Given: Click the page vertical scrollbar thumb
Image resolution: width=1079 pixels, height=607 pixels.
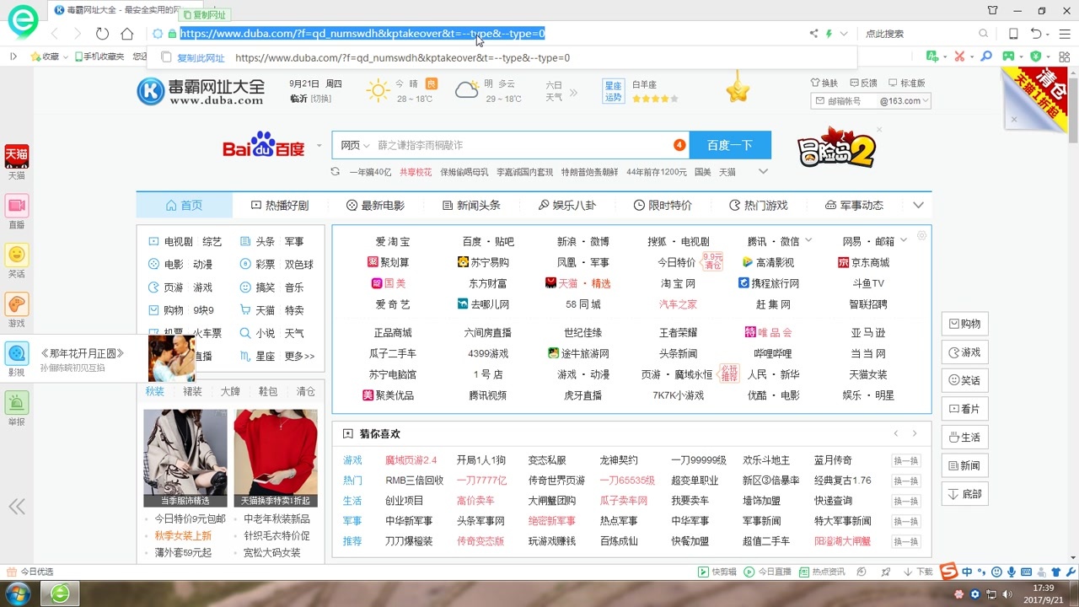Looking at the screenshot, I should [1073, 110].
